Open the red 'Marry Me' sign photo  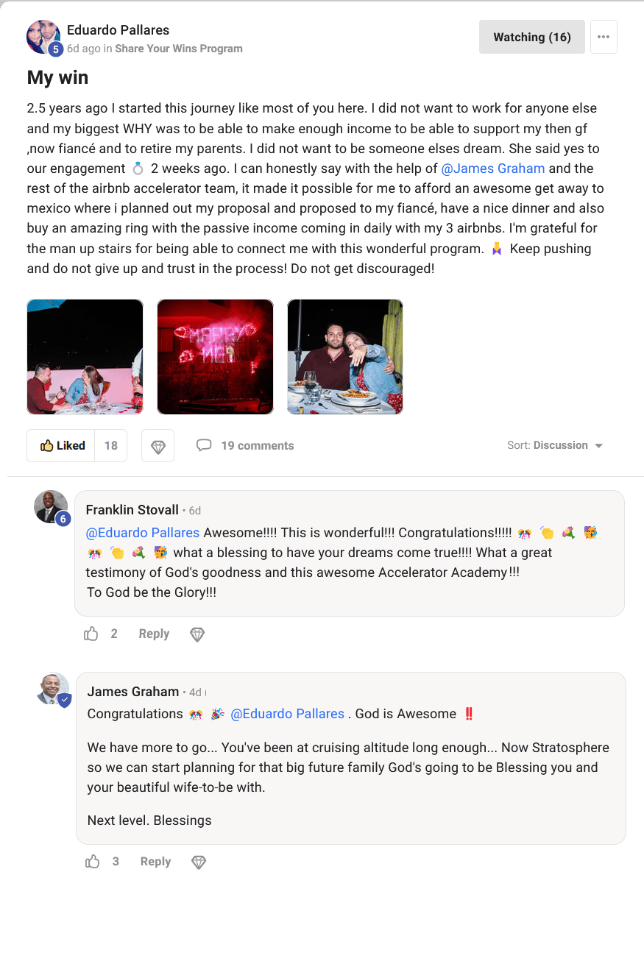[x=215, y=357]
